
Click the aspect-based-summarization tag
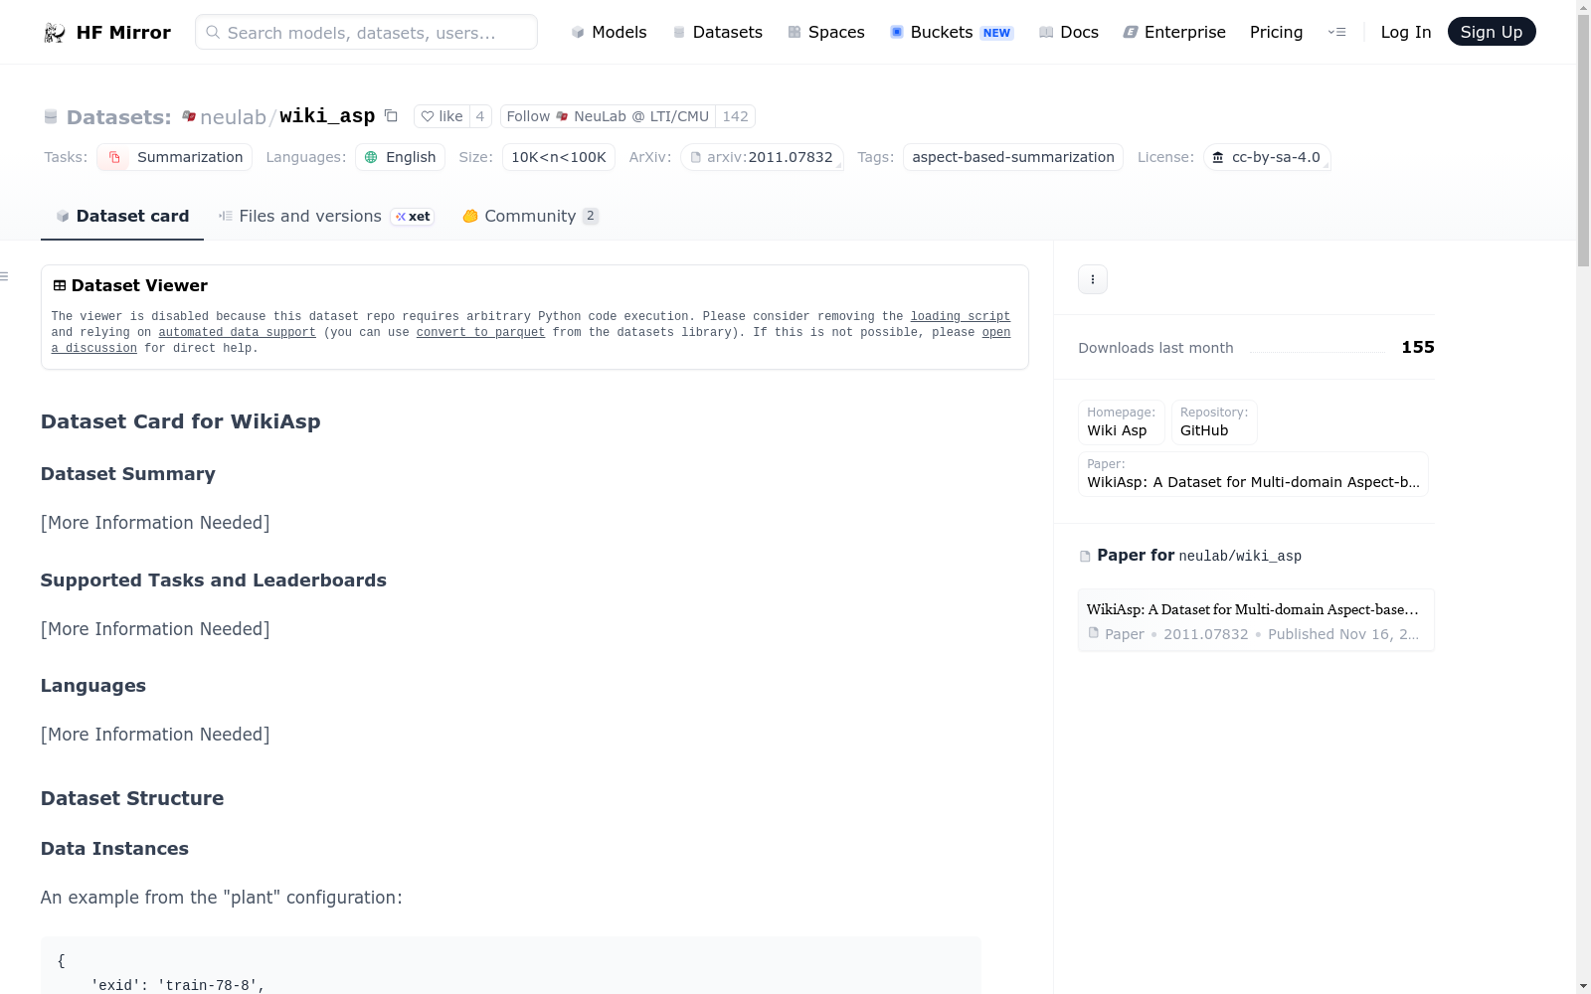click(1013, 157)
